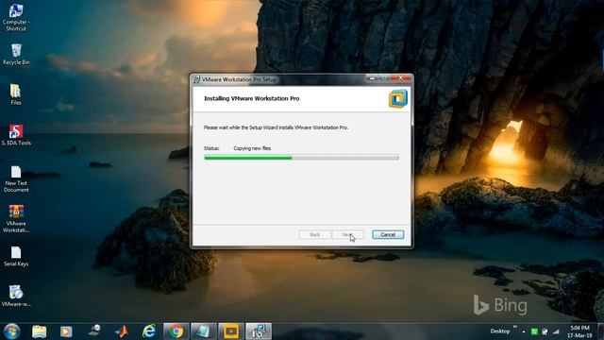This screenshot has height=340, width=604.
Task: Switch to Google Chrome in the taskbar
Action: (176, 331)
